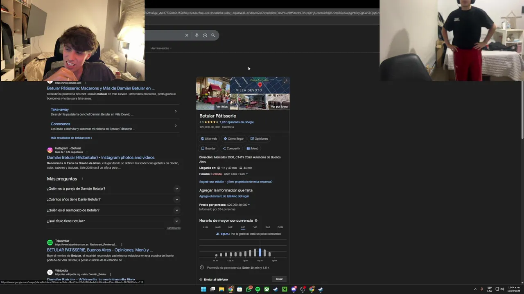Expand ¿Cuántos años tiene Daniel Betular?
The image size is (524, 294).
(113, 199)
